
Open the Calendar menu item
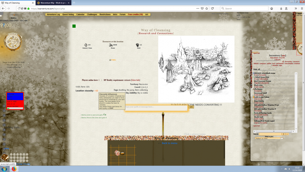[80, 14]
